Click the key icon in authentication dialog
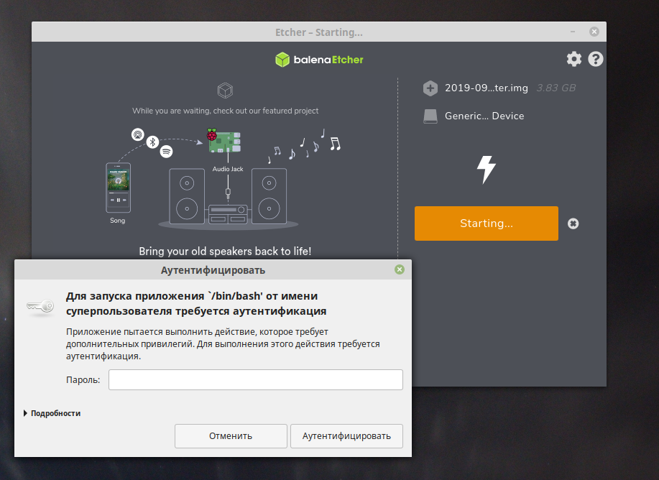The width and height of the screenshot is (659, 480). click(x=40, y=306)
